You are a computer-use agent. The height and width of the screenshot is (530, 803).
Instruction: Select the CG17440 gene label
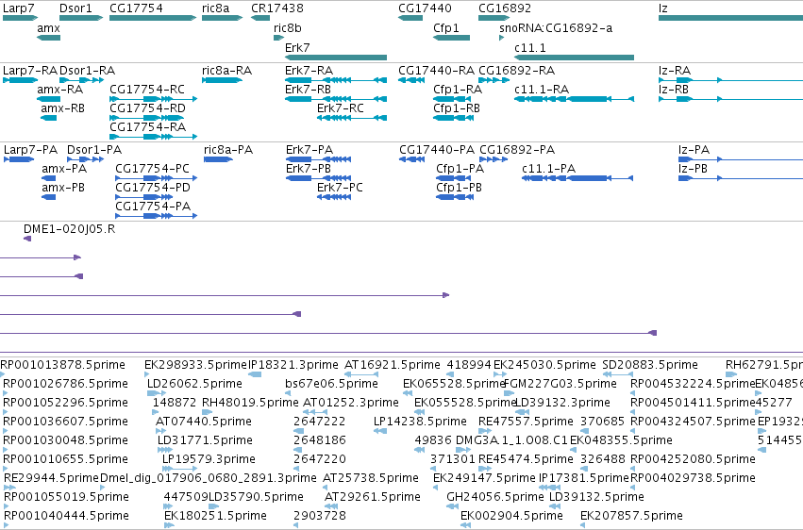pyautogui.click(x=425, y=8)
